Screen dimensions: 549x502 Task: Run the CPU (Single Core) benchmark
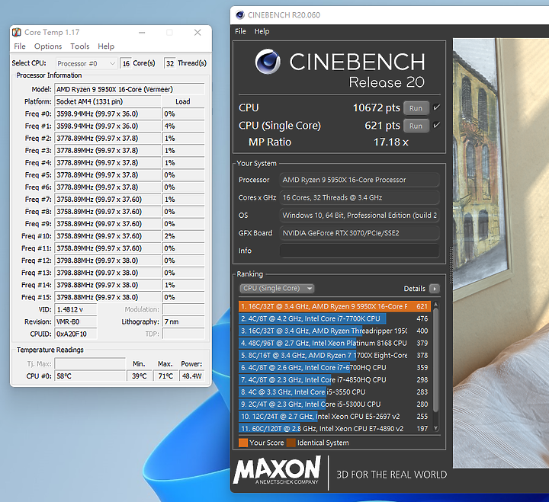[x=416, y=126]
